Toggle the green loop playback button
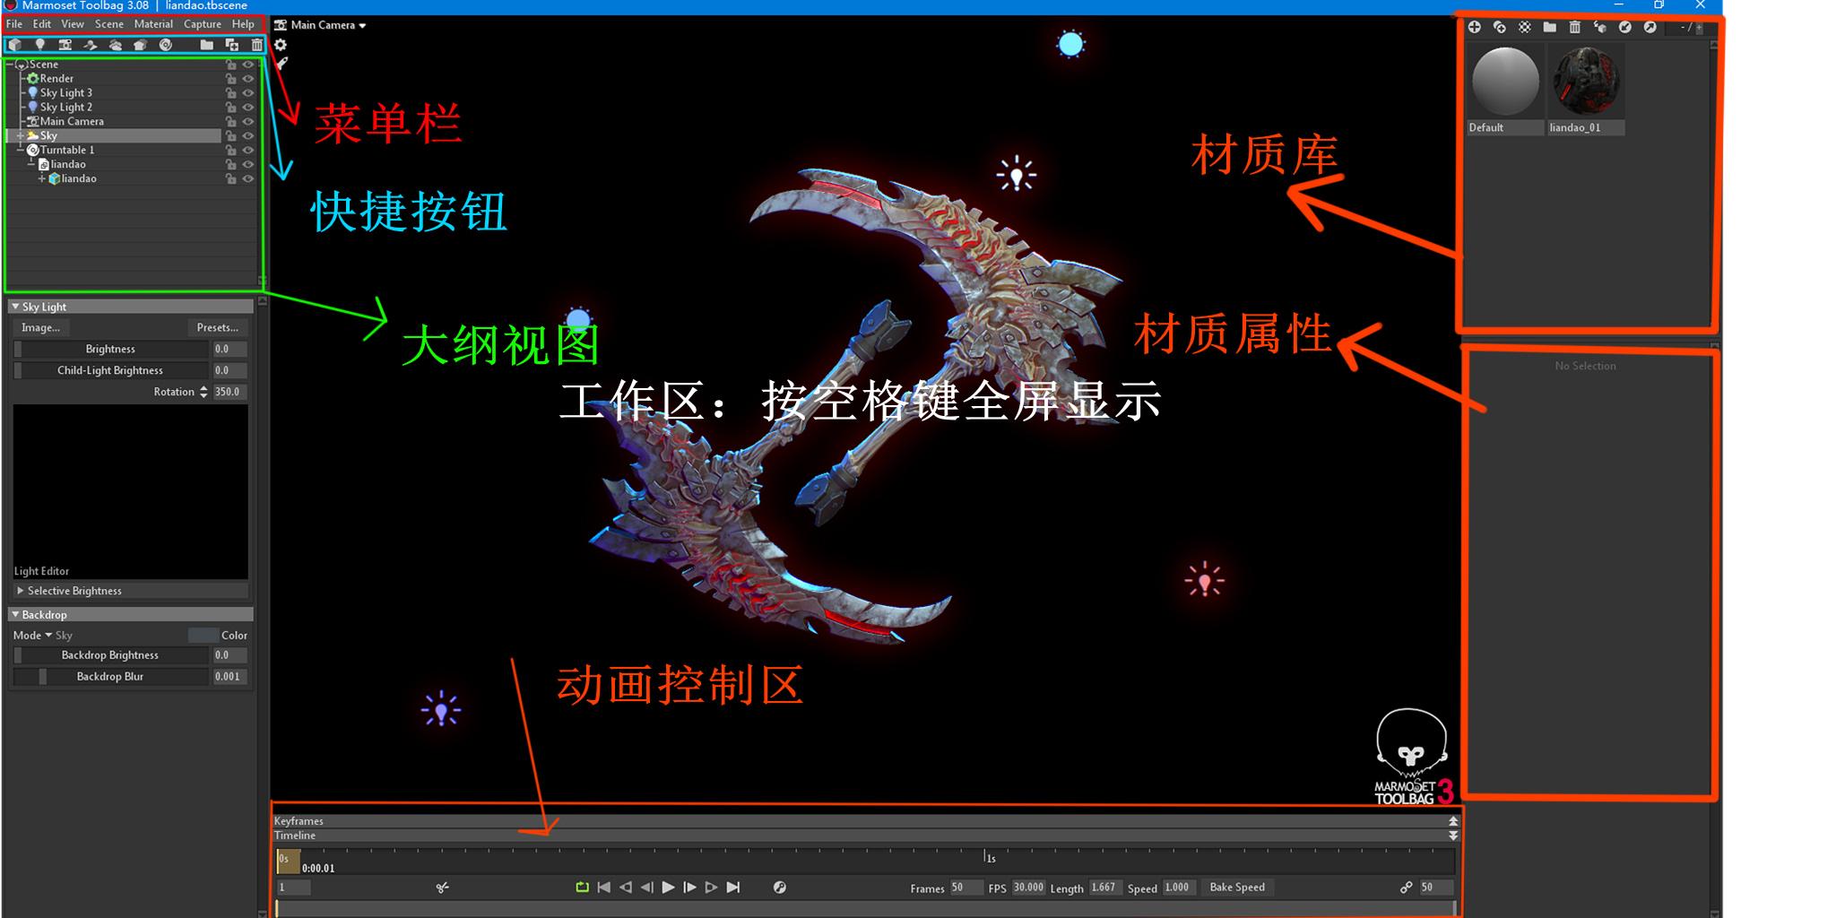The width and height of the screenshot is (1836, 918). pos(582,888)
